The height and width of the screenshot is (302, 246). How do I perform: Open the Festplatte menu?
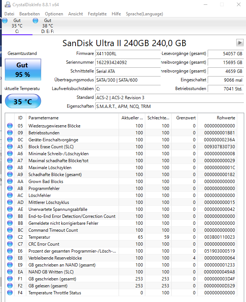click(97, 14)
